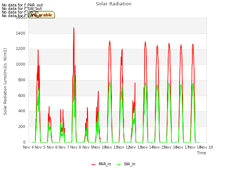The height and width of the screenshot is (171, 228).
Task: Click the 1400 y-axis tick label
Action: coord(21,33)
